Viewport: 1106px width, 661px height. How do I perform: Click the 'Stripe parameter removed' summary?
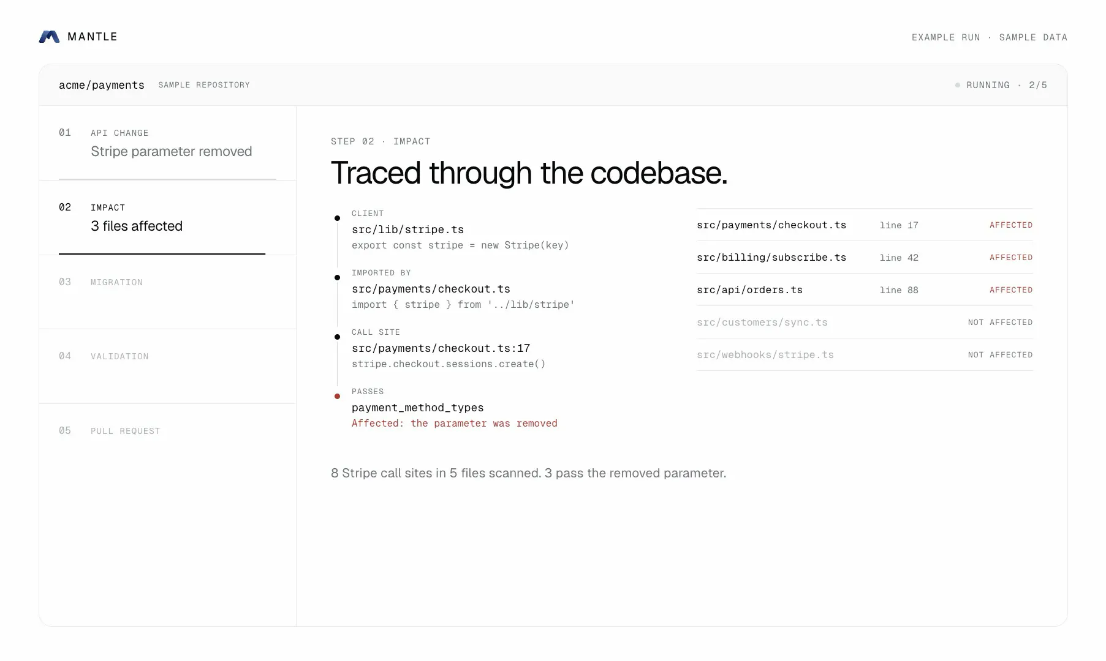point(172,152)
